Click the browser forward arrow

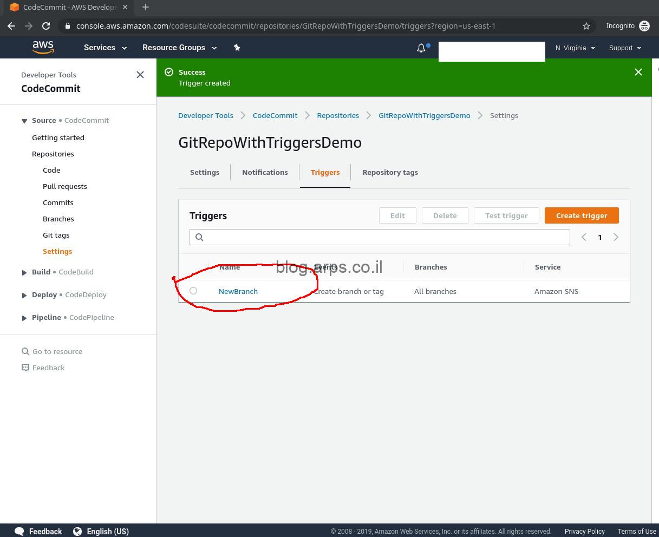pyautogui.click(x=29, y=26)
